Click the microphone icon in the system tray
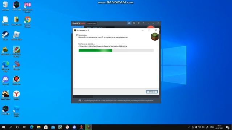This screenshot has width=232, height=130. click(x=196, y=127)
